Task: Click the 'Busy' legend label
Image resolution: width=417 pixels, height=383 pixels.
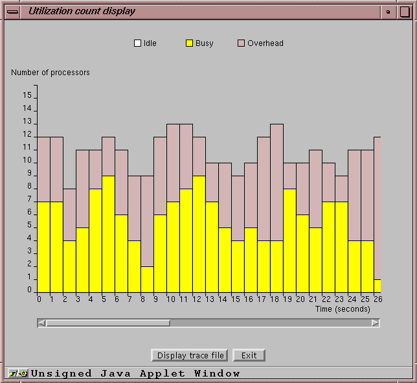Action: click(x=204, y=43)
